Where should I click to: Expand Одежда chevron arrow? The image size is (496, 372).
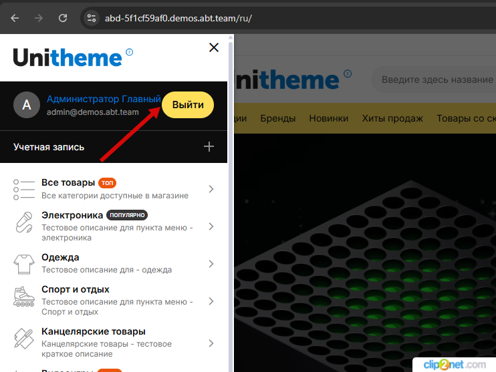[211, 264]
